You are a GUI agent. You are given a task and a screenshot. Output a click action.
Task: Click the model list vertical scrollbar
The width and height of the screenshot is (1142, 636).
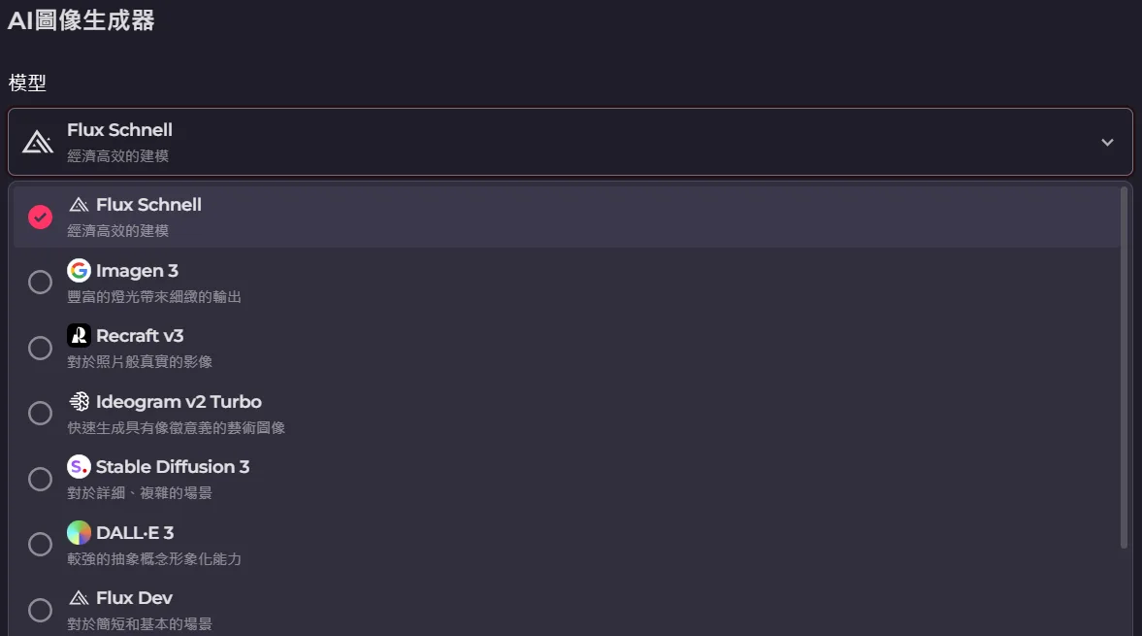[1124, 369]
